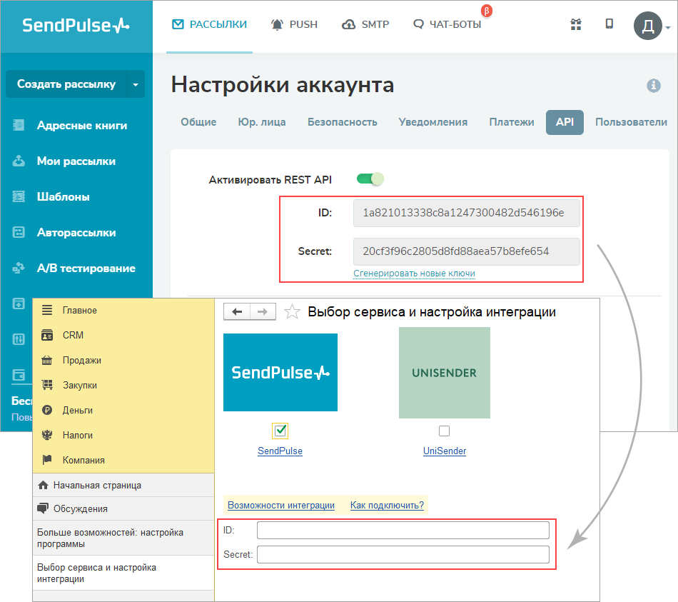Click the UniSender link under logo

[x=445, y=451]
